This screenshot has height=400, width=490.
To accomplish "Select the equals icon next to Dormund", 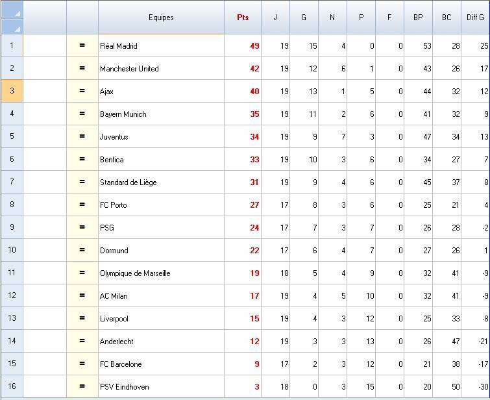I will pyautogui.click(x=82, y=250).
